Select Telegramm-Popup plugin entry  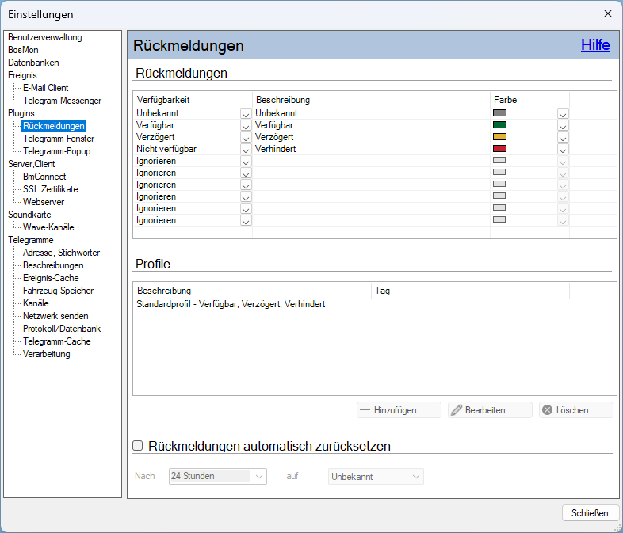[56, 151]
